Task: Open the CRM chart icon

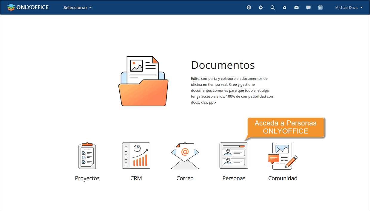Action: point(136,156)
